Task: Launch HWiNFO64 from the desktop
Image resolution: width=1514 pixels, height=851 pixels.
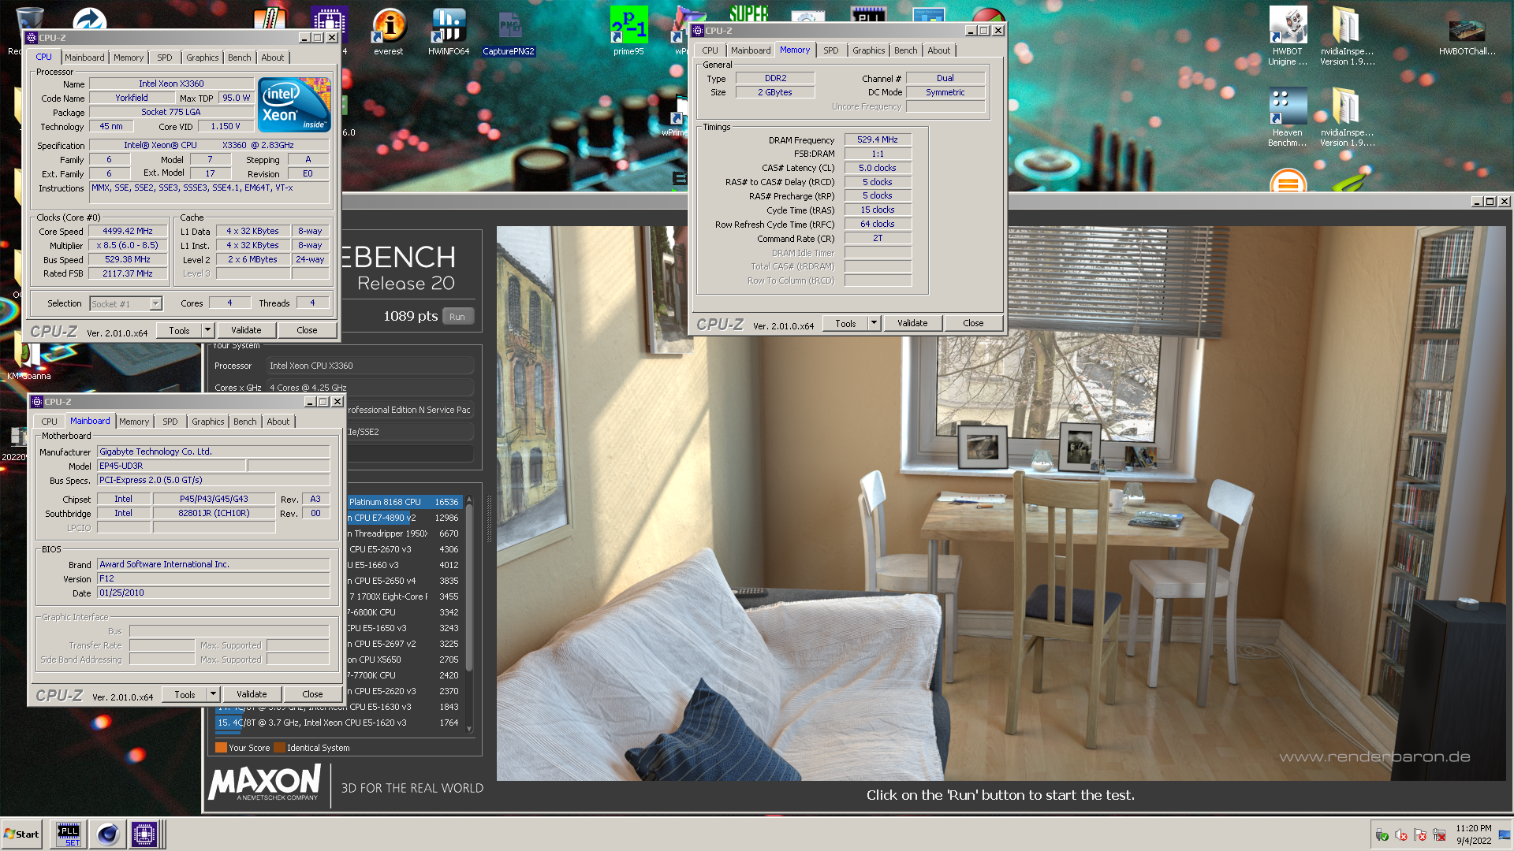Action: pyautogui.click(x=449, y=32)
